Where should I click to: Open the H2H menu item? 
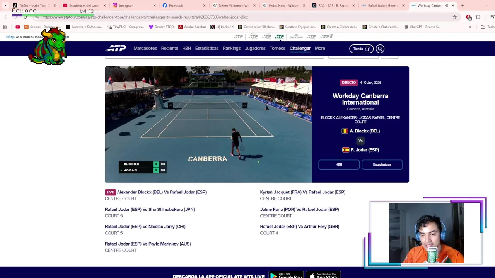(186, 48)
